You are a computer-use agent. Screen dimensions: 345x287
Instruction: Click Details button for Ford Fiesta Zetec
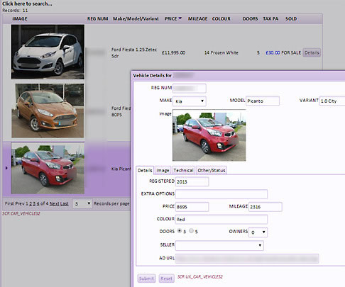pos(312,52)
